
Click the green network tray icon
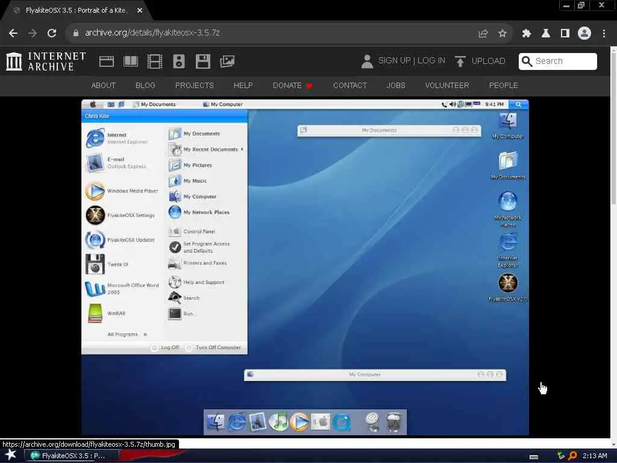561,456
